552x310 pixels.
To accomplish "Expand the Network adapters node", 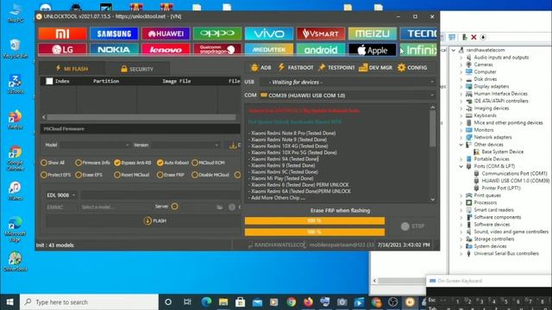I will tap(461, 137).
